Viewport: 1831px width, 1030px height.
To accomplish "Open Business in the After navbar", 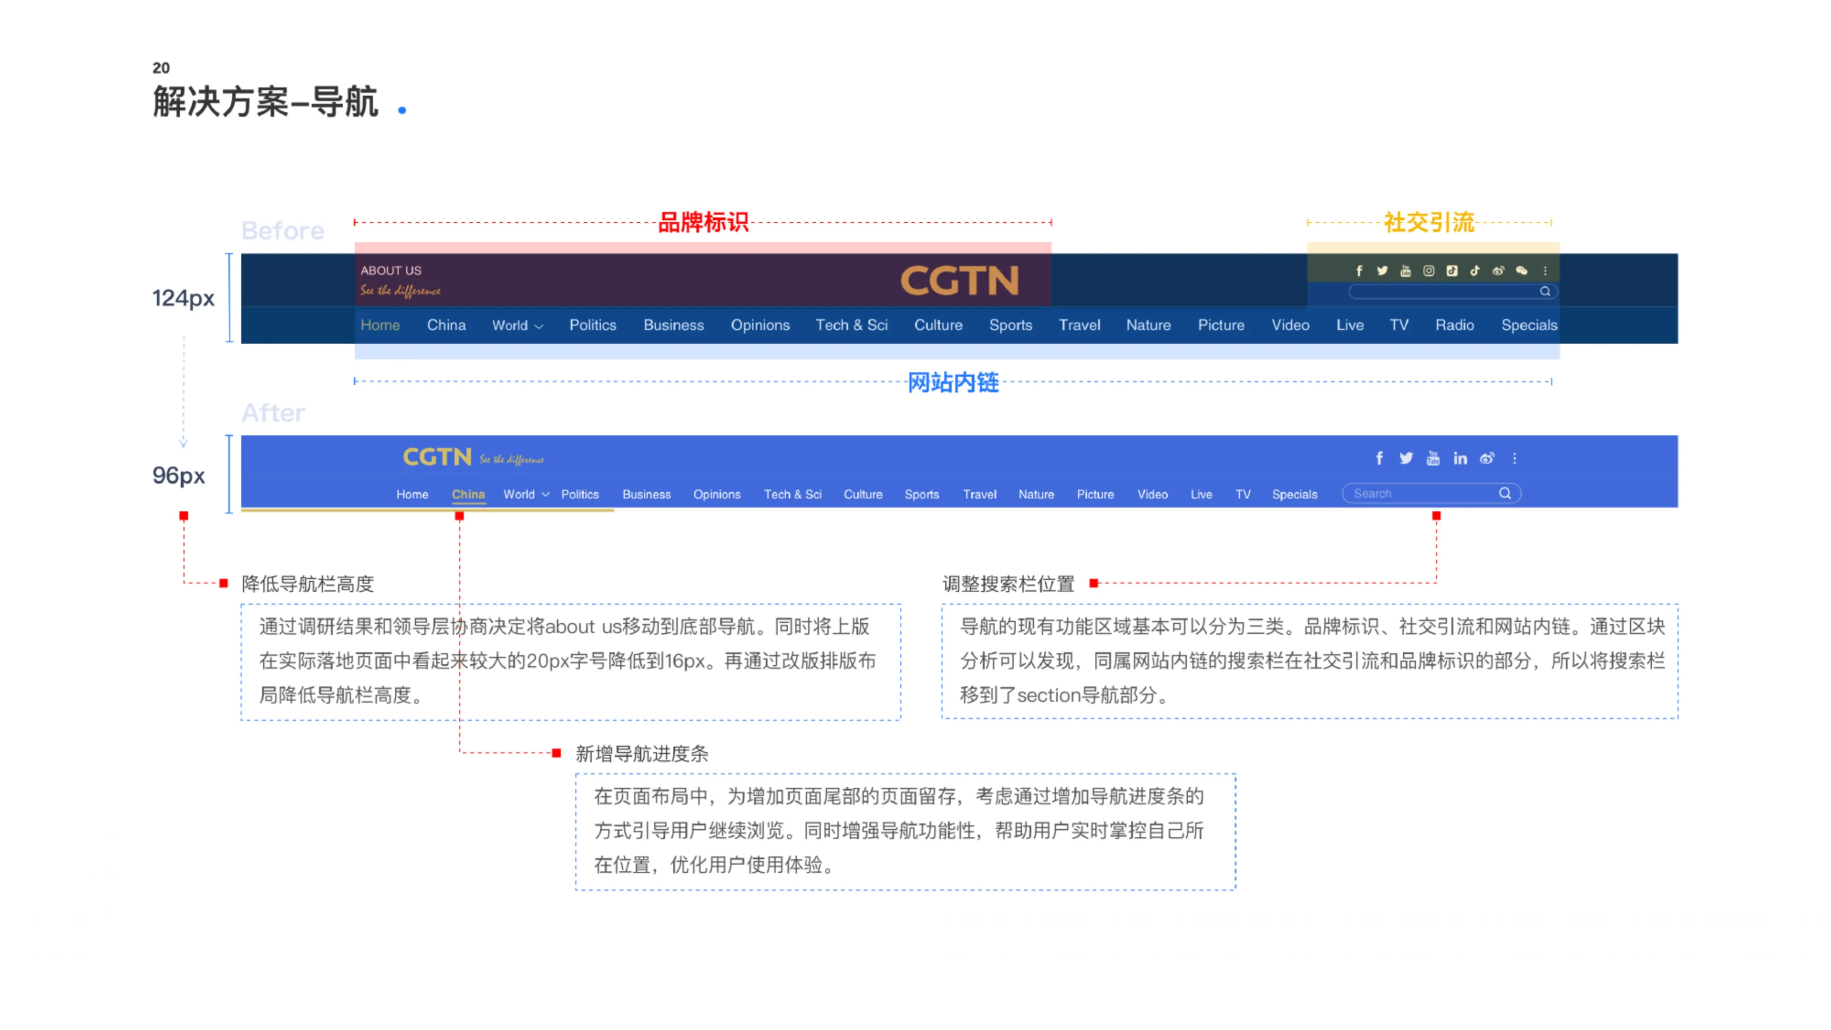I will coord(647,494).
